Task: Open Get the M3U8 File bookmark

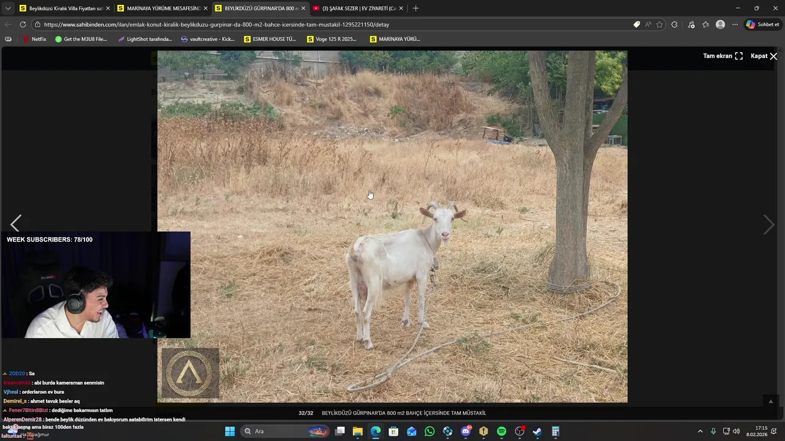Action: click(x=81, y=39)
